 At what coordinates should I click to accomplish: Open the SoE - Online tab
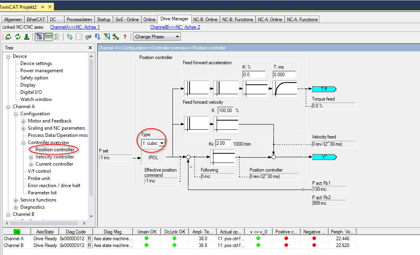click(x=127, y=20)
